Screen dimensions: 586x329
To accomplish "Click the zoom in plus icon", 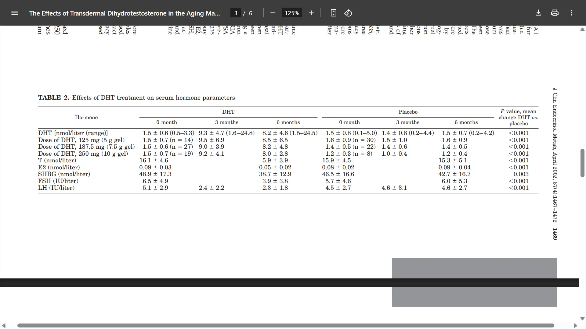I will 311,13.
